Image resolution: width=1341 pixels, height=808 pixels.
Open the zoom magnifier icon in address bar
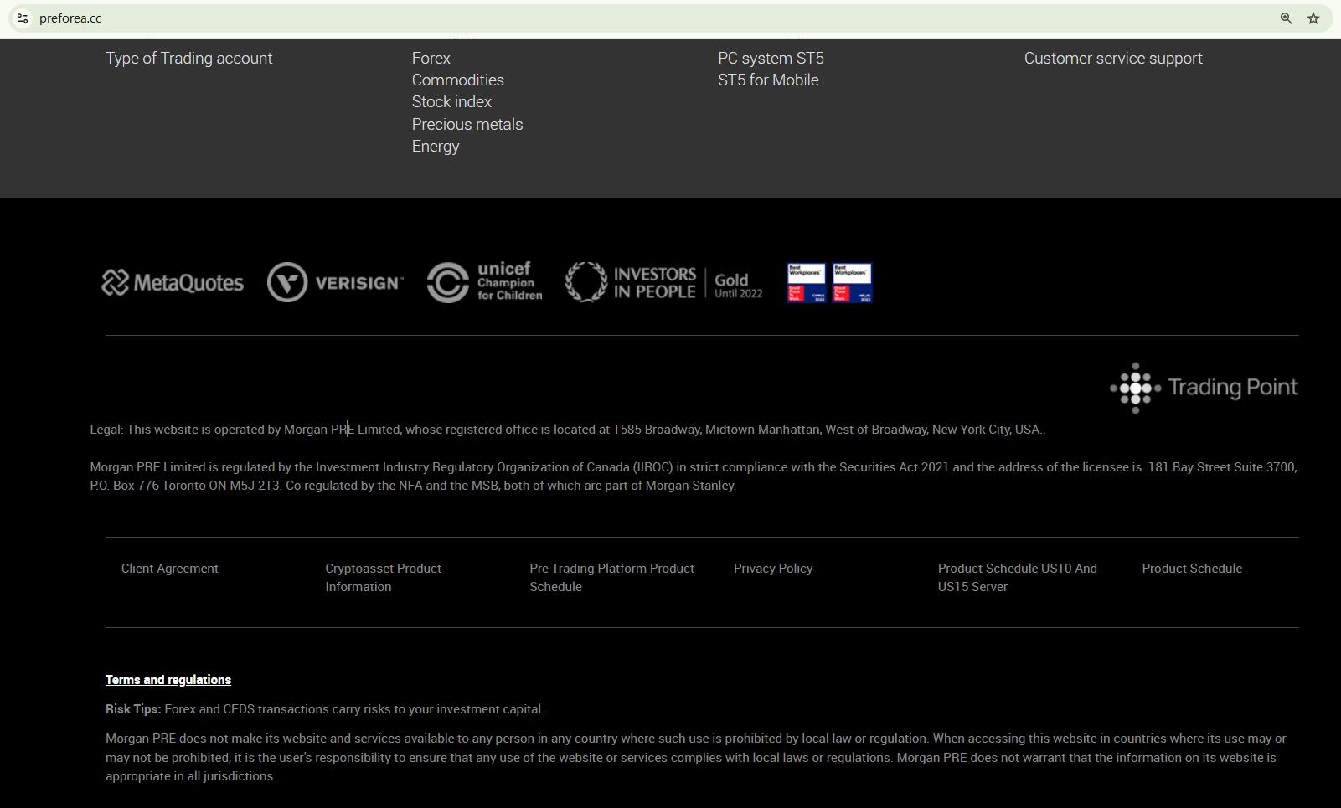pyautogui.click(x=1286, y=18)
